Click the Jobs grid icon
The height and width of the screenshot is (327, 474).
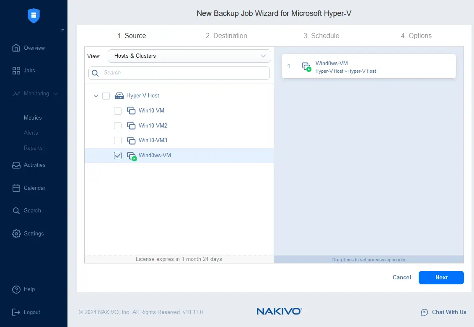pos(16,71)
